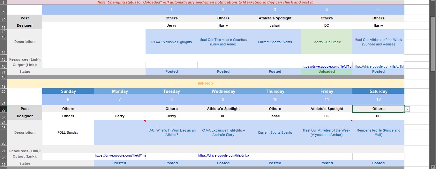Select Meet Our Athletes (Sundee and Venise) cell
436x169 pixels.
point(379,42)
